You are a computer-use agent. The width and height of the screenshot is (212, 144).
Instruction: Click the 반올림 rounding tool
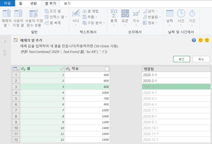(151, 17)
